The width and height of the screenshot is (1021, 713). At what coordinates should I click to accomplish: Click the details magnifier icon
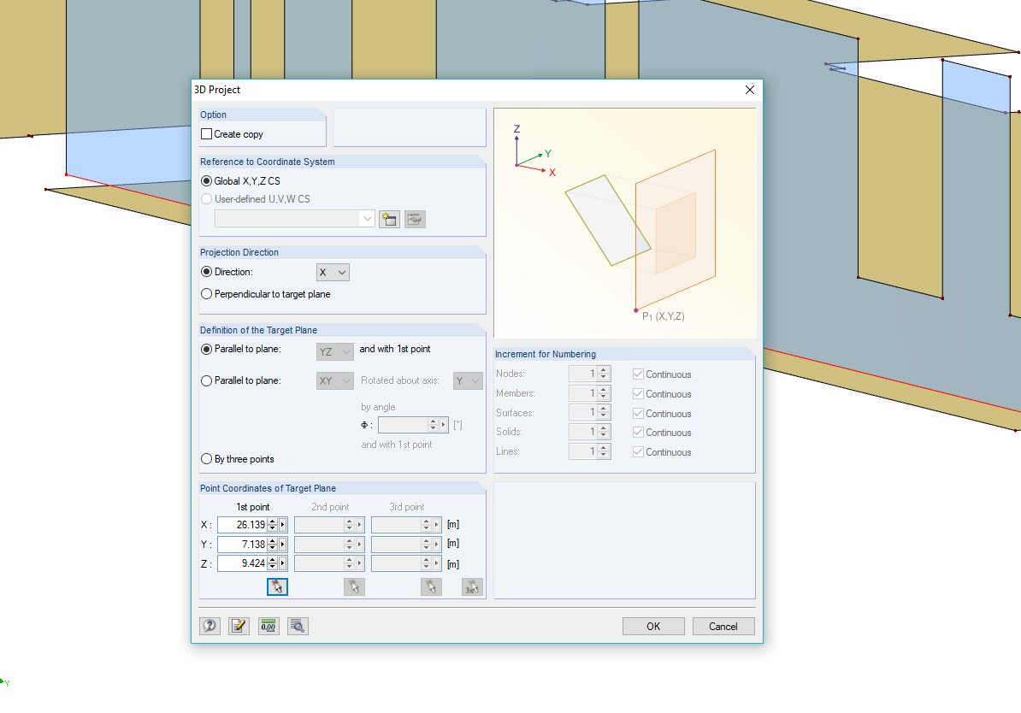[297, 626]
